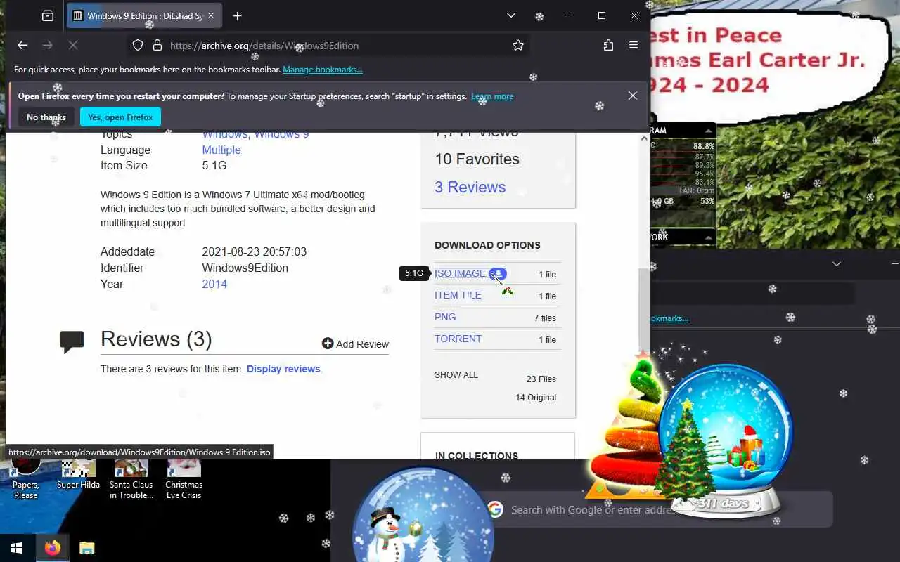Screen dimensions: 900x562
Task: Click the 10 Favorites count
Action: click(477, 159)
